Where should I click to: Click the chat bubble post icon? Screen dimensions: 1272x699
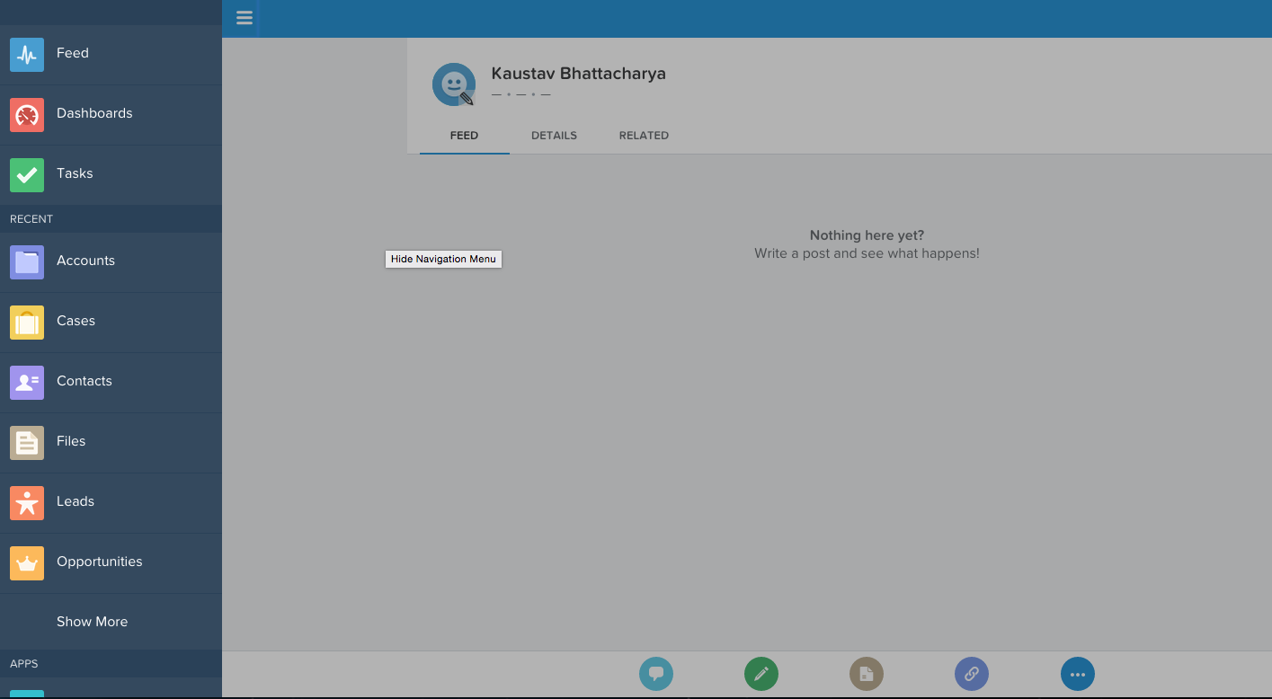point(656,673)
